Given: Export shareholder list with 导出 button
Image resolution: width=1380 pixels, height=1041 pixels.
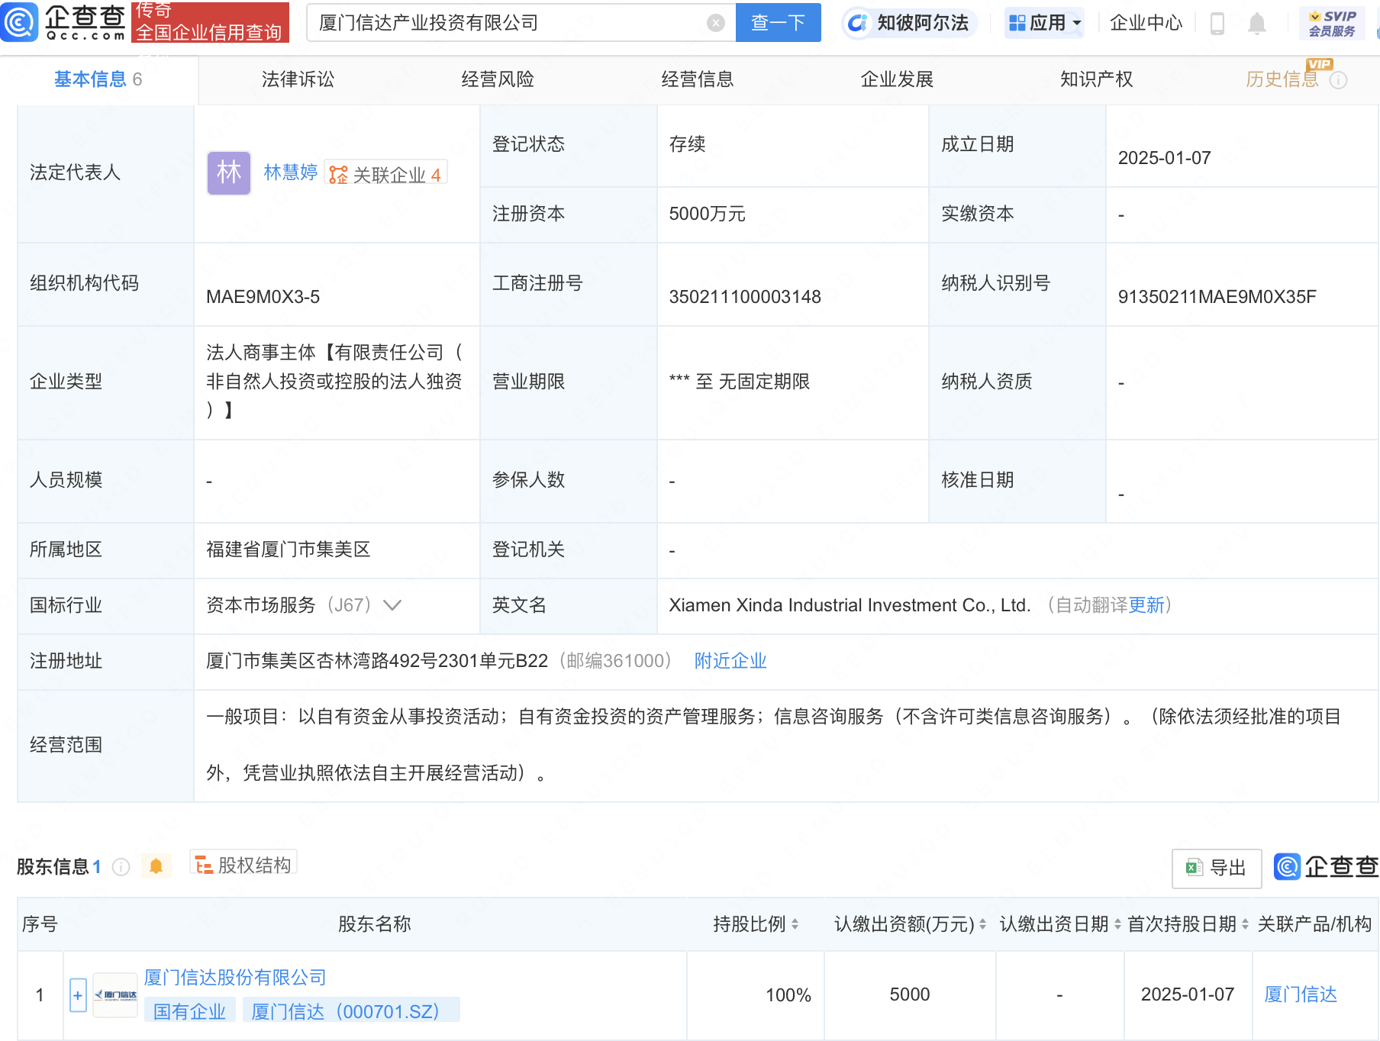Looking at the screenshot, I should pyautogui.click(x=1217, y=868).
